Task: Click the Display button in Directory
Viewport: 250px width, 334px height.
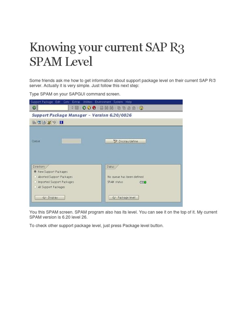Action: click(50, 197)
